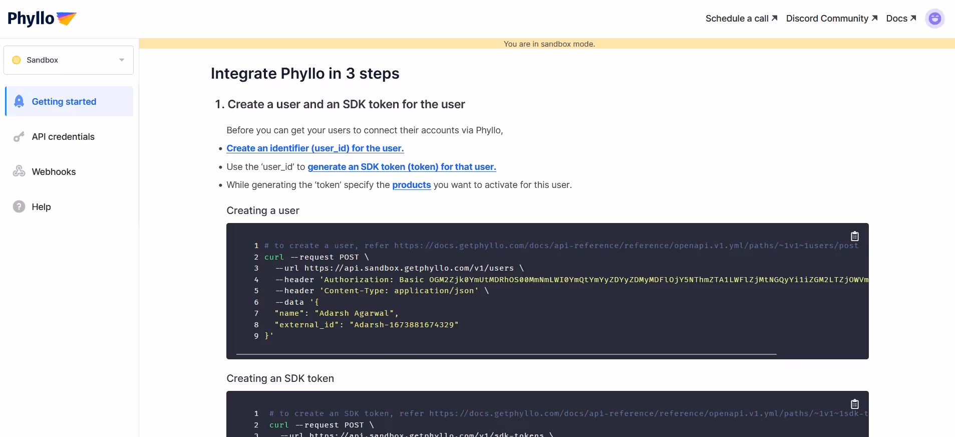Open Getting started section

(x=69, y=101)
